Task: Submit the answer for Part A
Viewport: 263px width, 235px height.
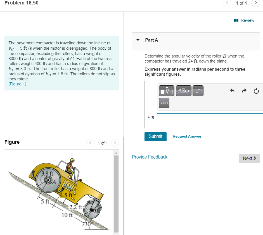Action: tap(155, 136)
